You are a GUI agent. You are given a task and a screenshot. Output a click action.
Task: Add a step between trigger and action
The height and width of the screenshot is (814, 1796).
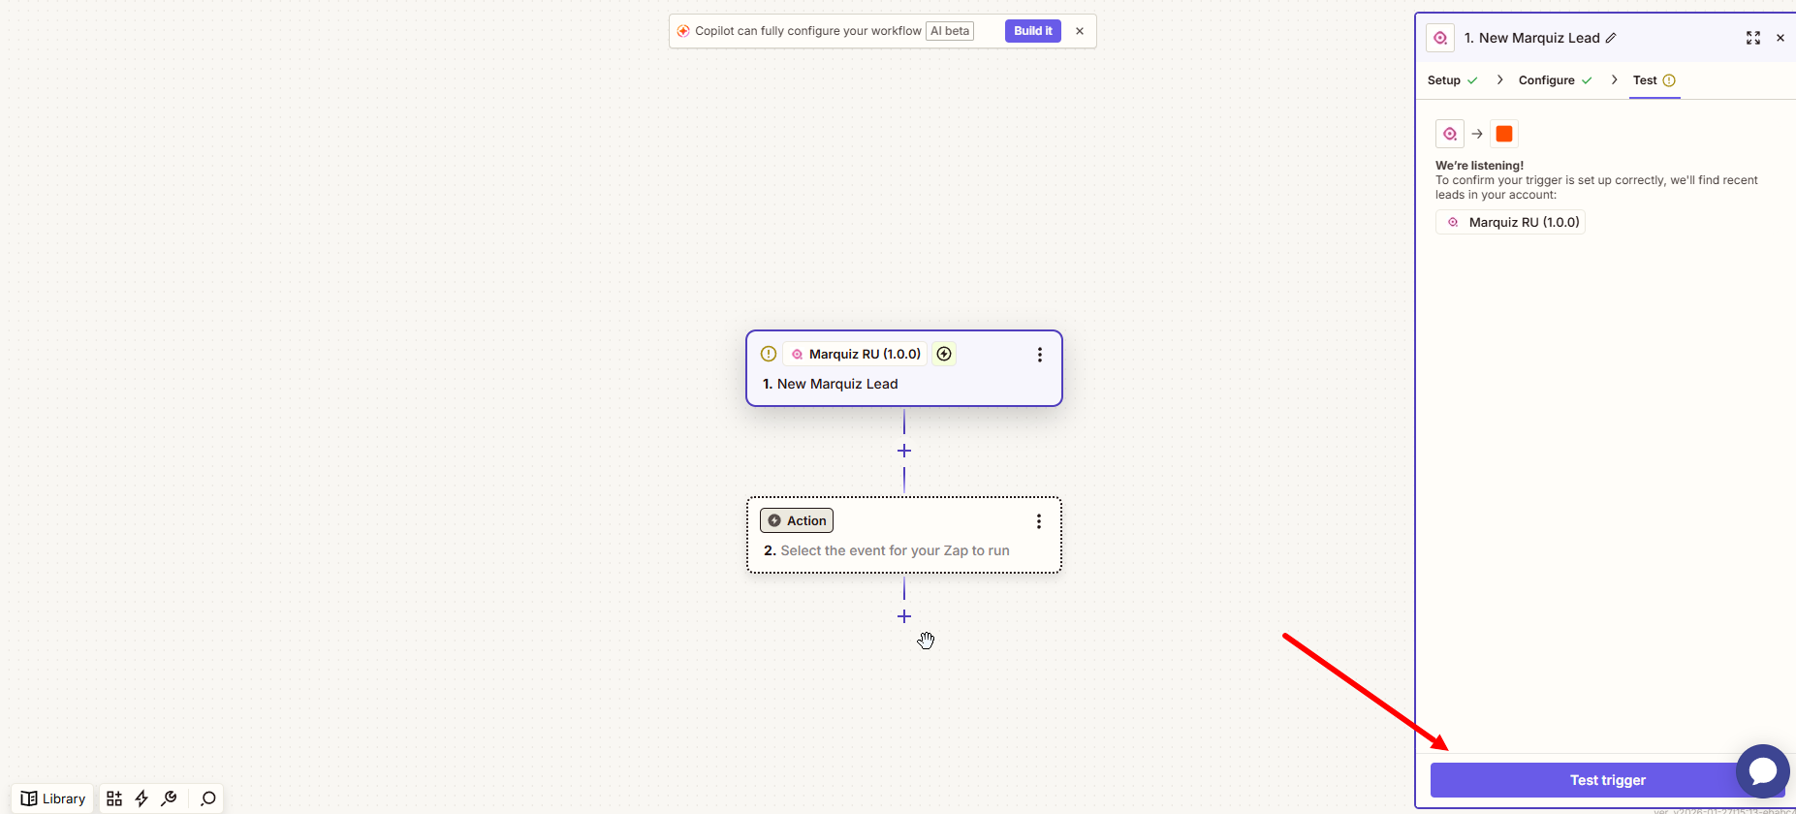click(904, 451)
